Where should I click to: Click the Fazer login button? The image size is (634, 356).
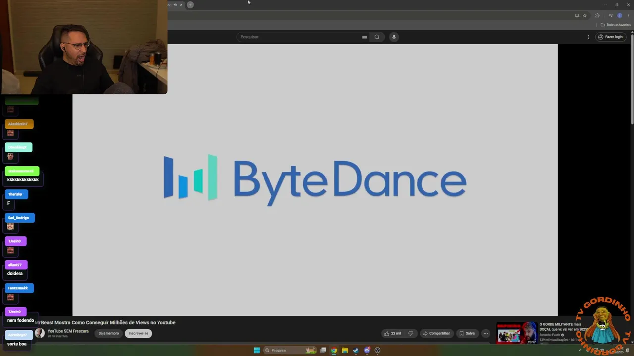(x=610, y=37)
